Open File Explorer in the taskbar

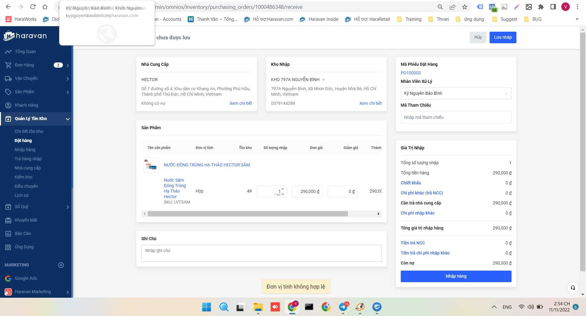pyautogui.click(x=258, y=307)
